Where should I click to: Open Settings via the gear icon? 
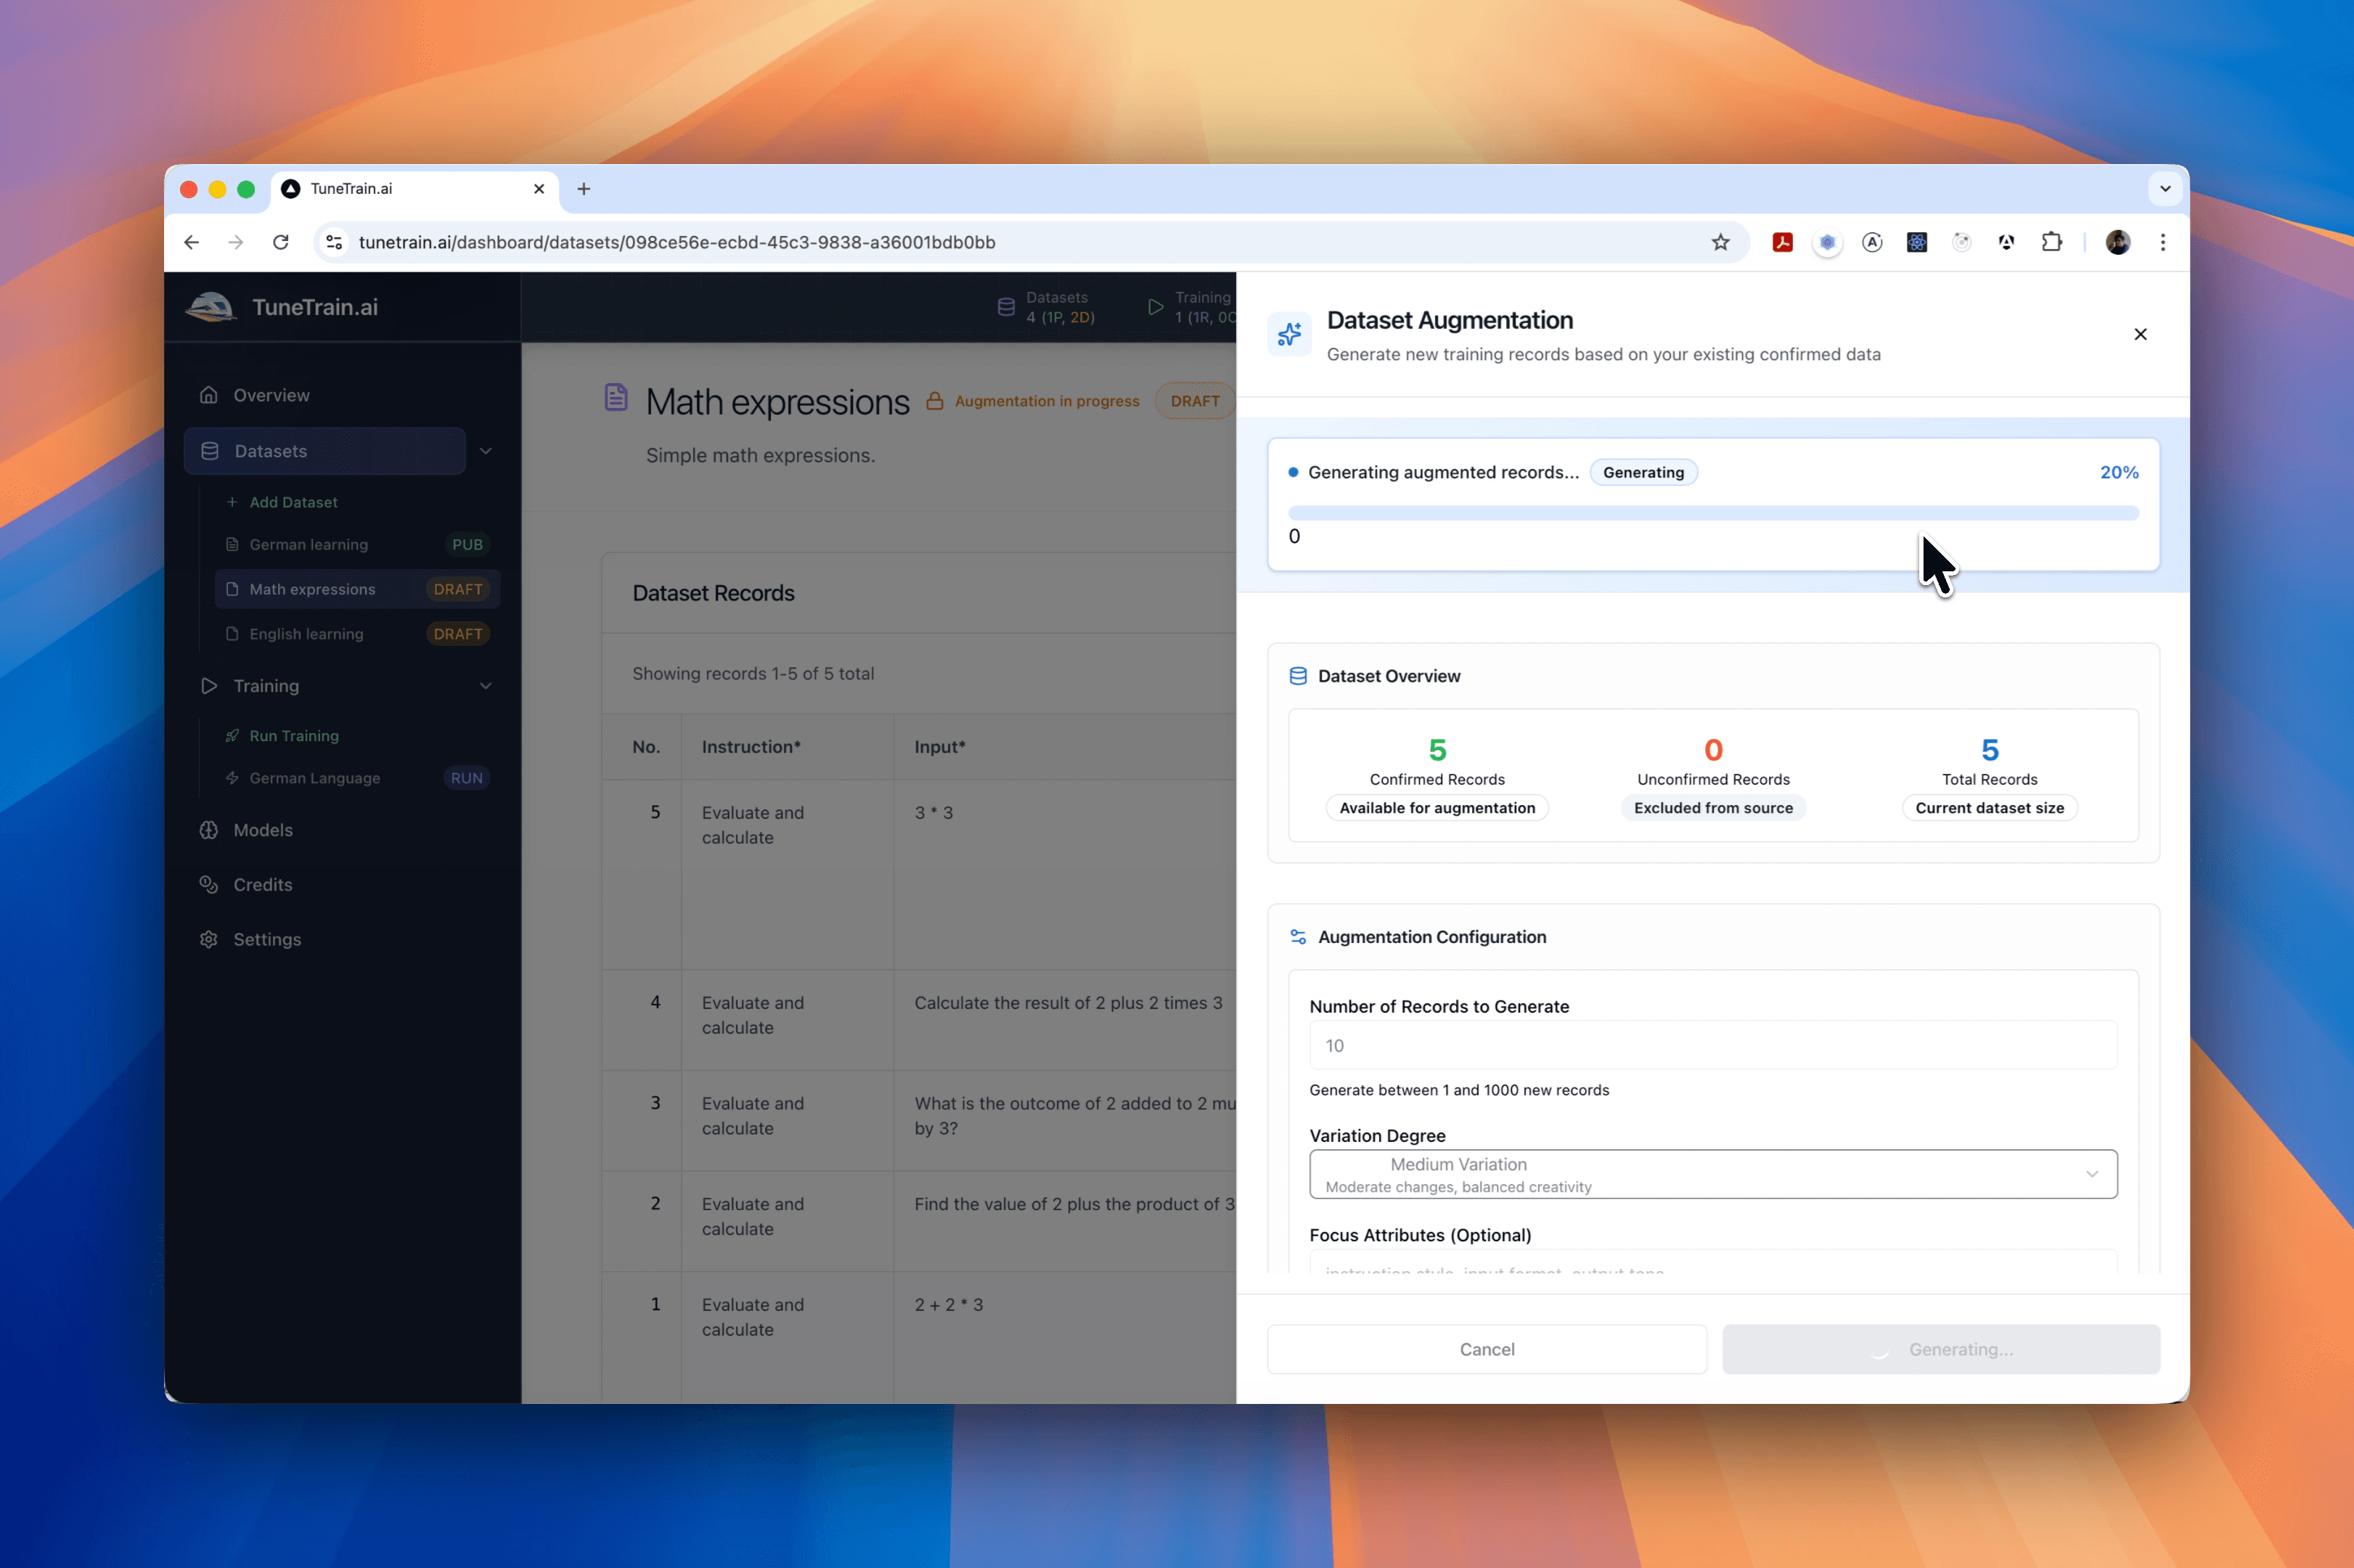208,939
